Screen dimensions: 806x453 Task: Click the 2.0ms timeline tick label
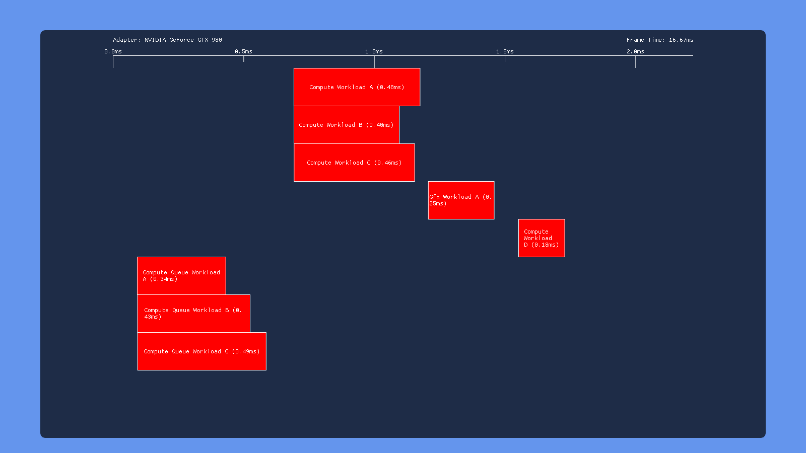pos(635,51)
